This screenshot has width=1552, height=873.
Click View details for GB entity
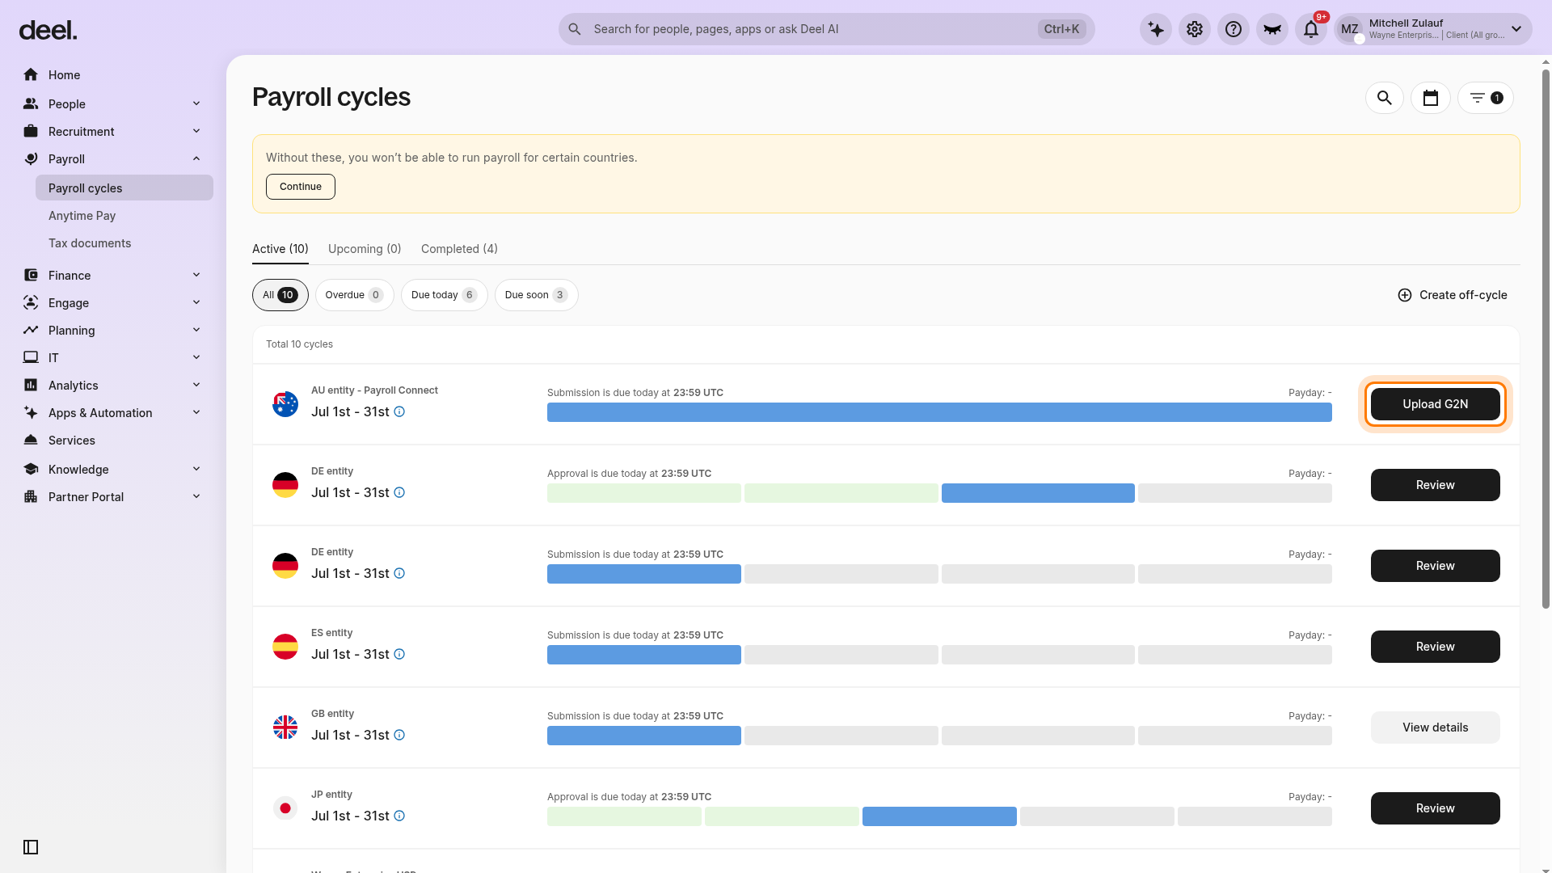(x=1436, y=727)
